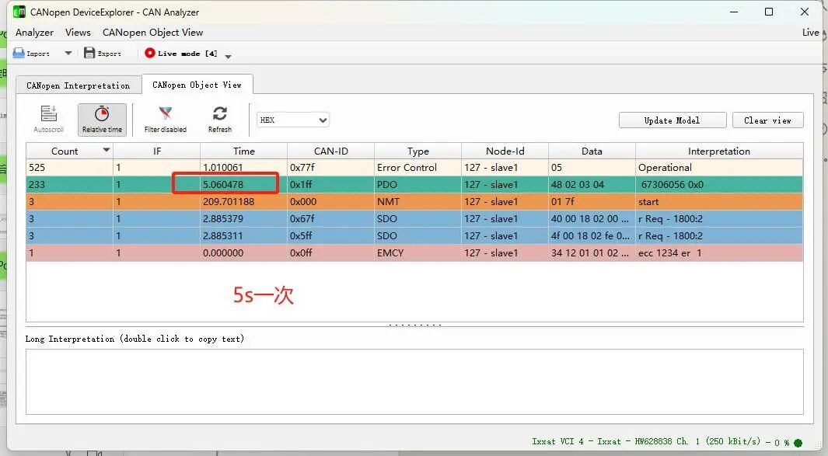Open the Import dropdown arrow
The width and height of the screenshot is (828, 456).
tap(68, 53)
